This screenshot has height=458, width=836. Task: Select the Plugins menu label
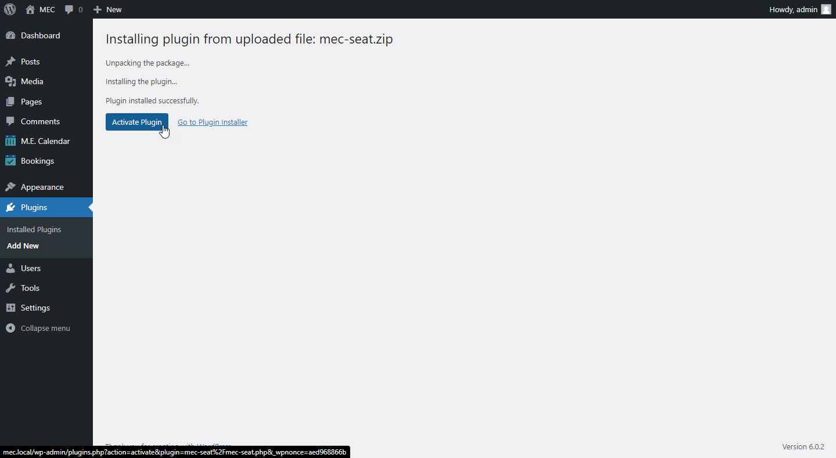click(x=34, y=207)
